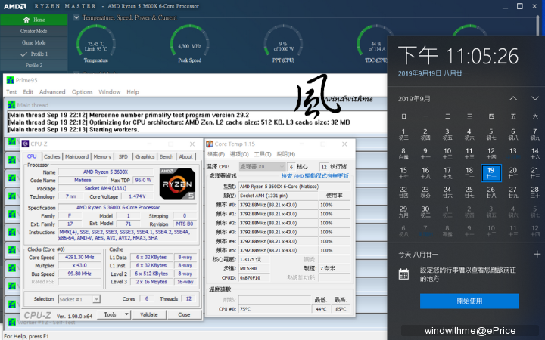Switch to the Graphics tab in CPU-Z

point(145,157)
